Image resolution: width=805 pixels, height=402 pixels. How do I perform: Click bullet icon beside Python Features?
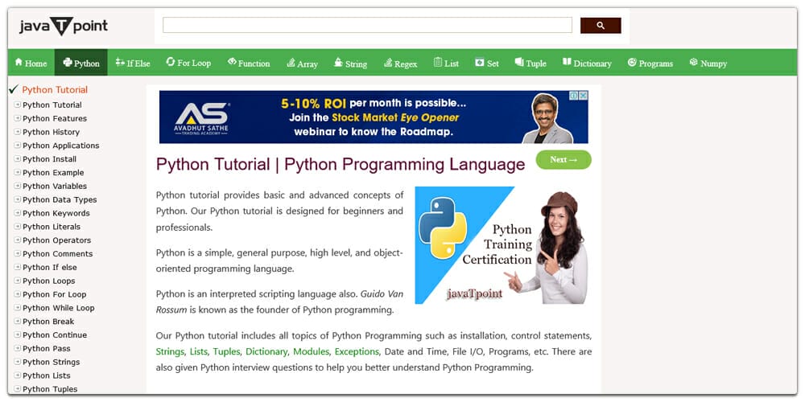coord(18,118)
